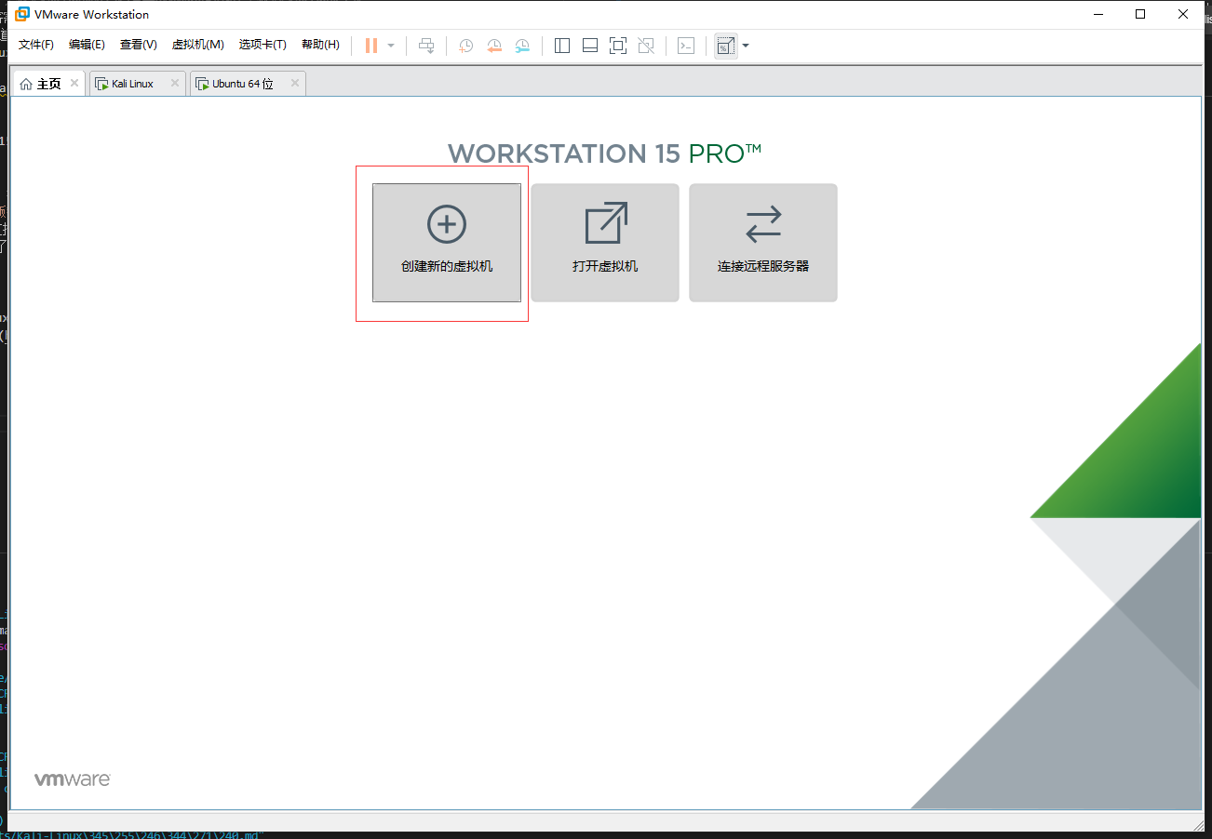Click the take snapshot clock icon
1212x839 pixels.
pyautogui.click(x=465, y=46)
